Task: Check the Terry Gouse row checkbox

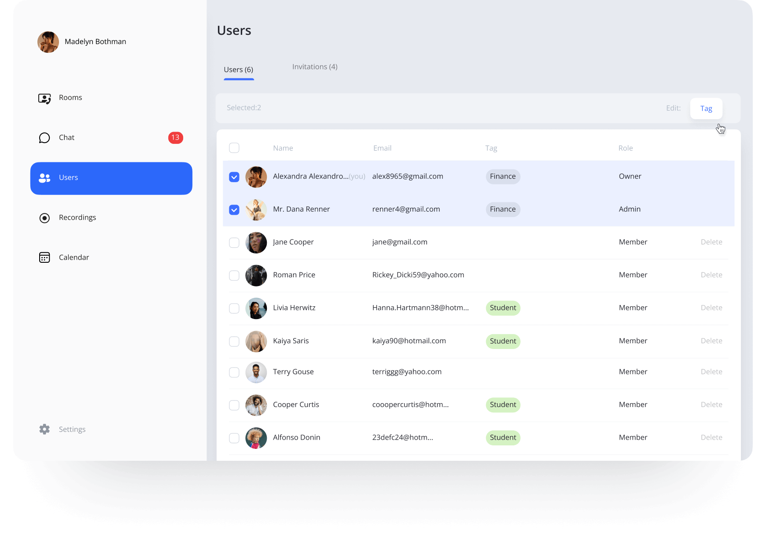Action: (x=234, y=372)
